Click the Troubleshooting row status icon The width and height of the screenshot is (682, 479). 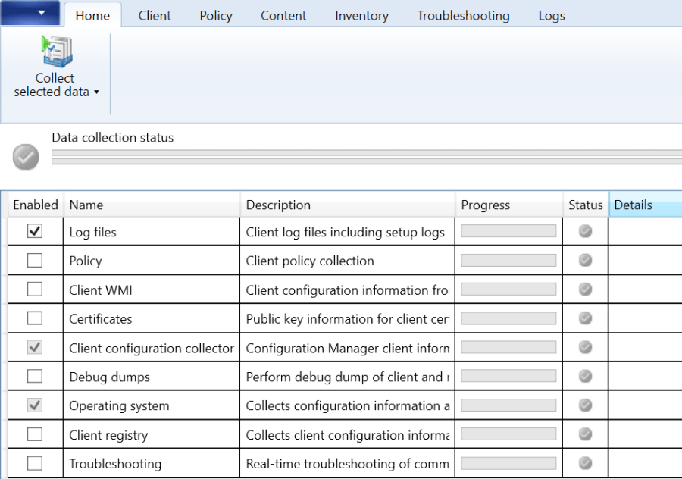pos(585,463)
